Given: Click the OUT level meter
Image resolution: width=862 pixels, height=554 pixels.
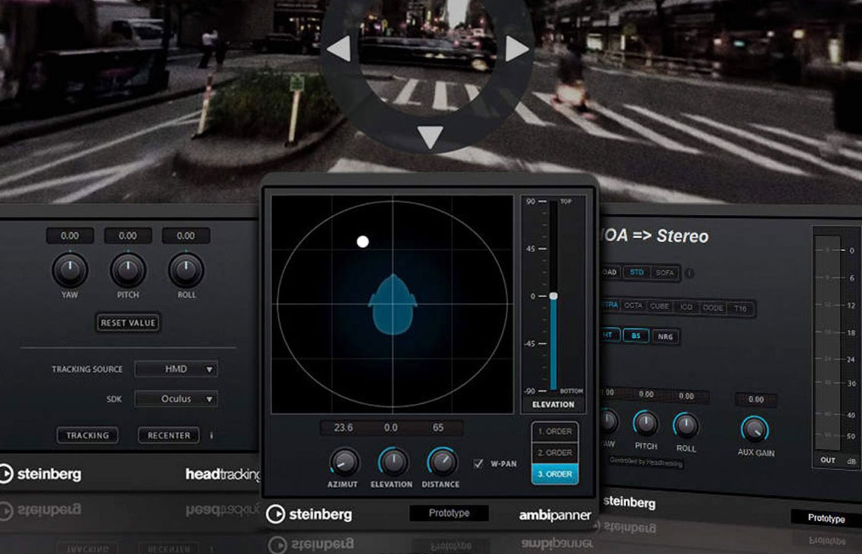Looking at the screenshot, I should click(x=828, y=343).
